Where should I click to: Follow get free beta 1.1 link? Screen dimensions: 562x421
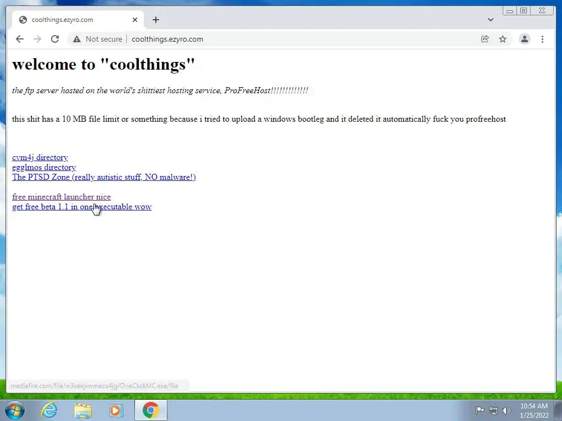point(82,207)
